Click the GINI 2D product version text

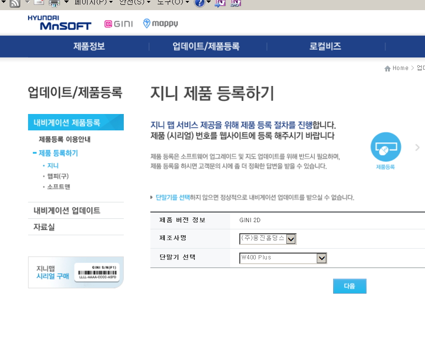[250, 220]
